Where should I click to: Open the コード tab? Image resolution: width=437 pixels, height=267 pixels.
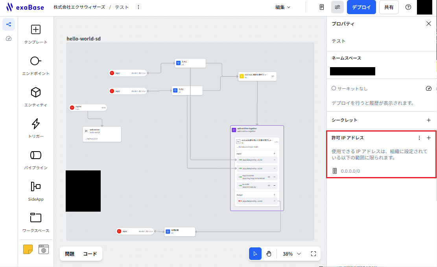tap(90, 254)
